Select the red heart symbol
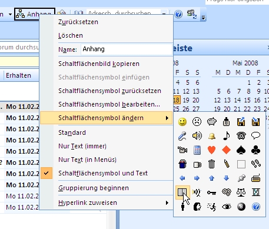This screenshot has height=229, width=269. tap(211, 150)
